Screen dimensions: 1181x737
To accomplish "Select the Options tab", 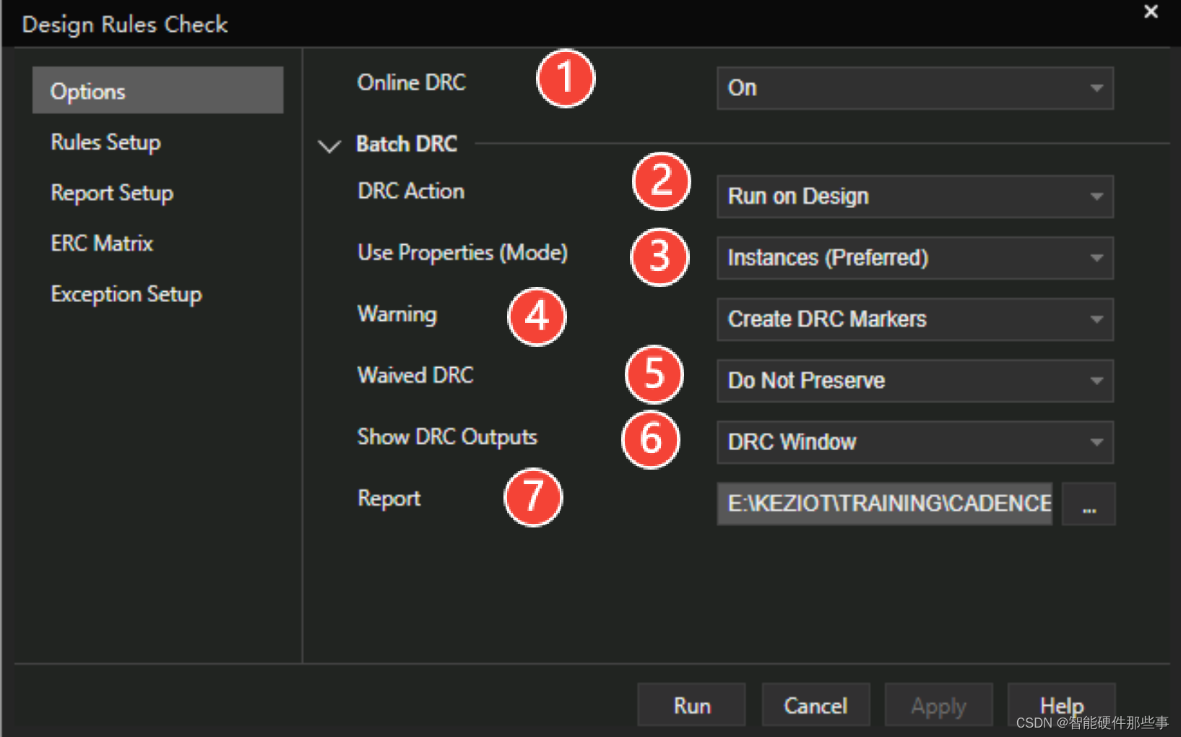I will 157,91.
